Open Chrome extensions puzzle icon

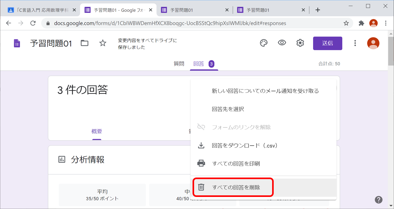click(x=361, y=23)
